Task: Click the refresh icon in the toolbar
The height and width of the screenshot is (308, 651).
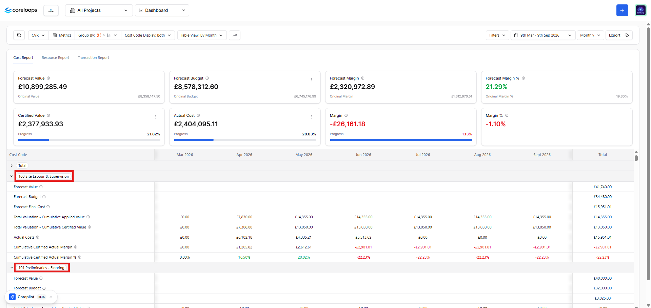Action: [x=19, y=35]
